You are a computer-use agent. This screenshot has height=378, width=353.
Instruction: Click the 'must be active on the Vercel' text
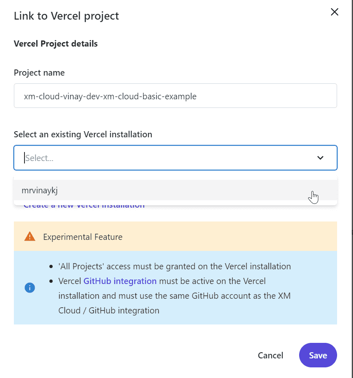(x=212, y=281)
